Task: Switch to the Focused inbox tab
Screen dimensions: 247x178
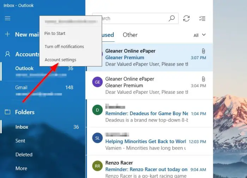Action: click(x=108, y=35)
